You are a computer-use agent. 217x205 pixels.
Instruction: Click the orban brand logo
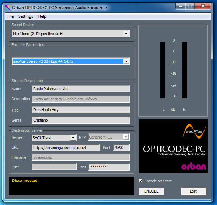click(193, 166)
